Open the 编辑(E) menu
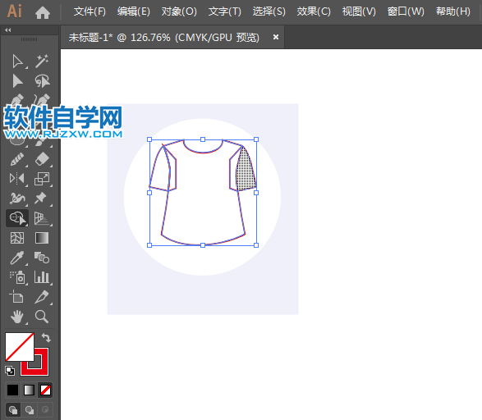Image resolution: width=482 pixels, height=420 pixels. [x=134, y=11]
